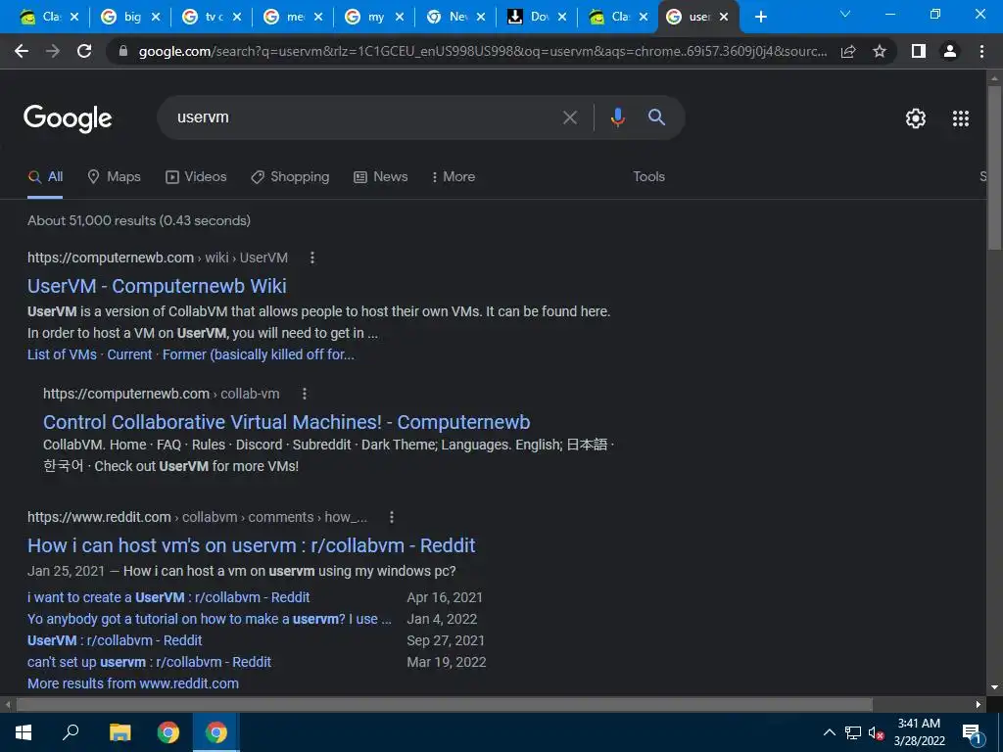This screenshot has width=1003, height=752.
Task: Open the Former (basically killed off) sitelink
Action: (259, 354)
